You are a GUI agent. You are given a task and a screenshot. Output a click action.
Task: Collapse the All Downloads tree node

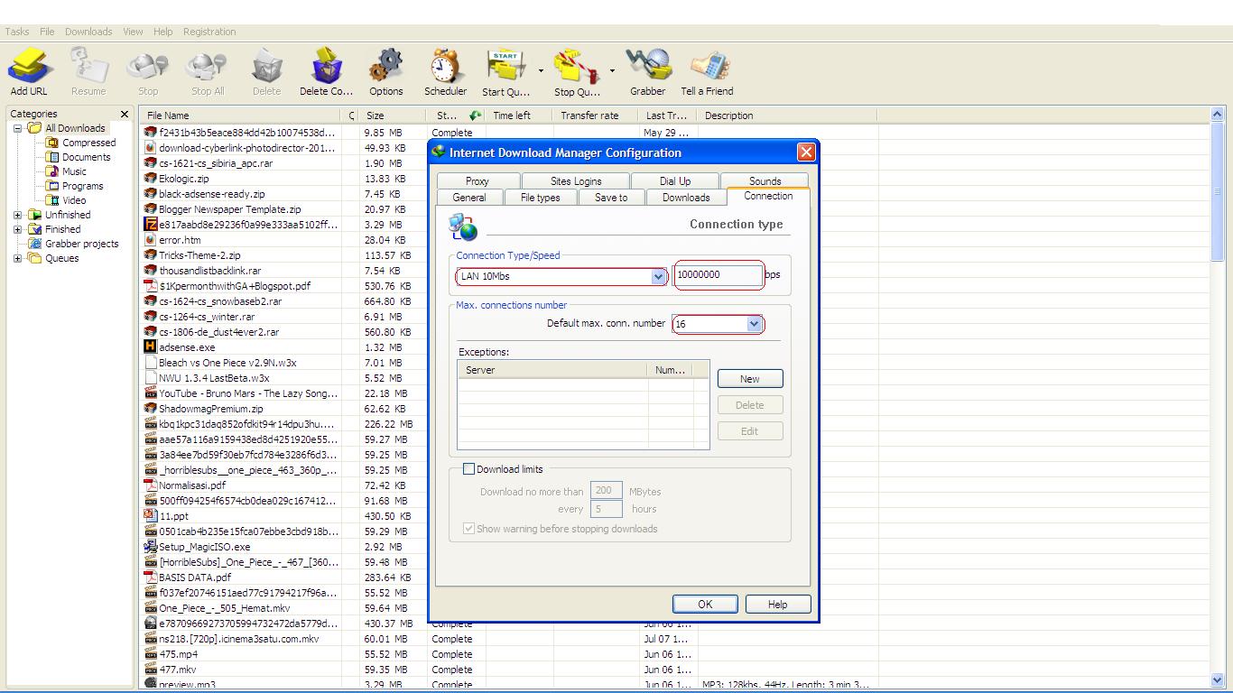17,128
